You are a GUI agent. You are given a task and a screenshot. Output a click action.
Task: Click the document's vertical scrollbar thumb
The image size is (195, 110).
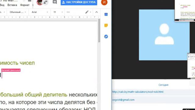pos(99,31)
